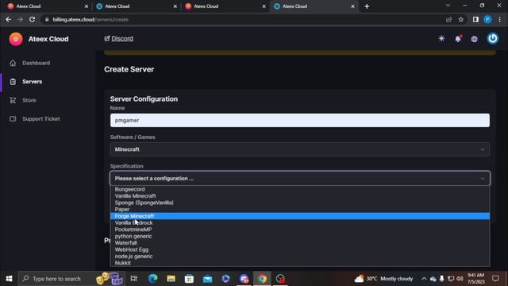Select Vanilla Minecraft option
508x286 pixels.
tap(300, 196)
